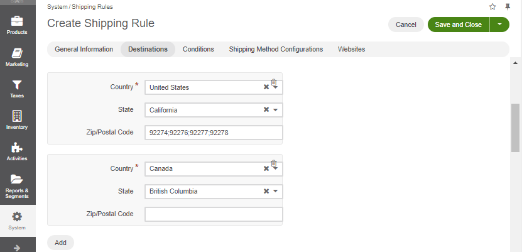Open the Products sidebar menu

[x=17, y=25]
